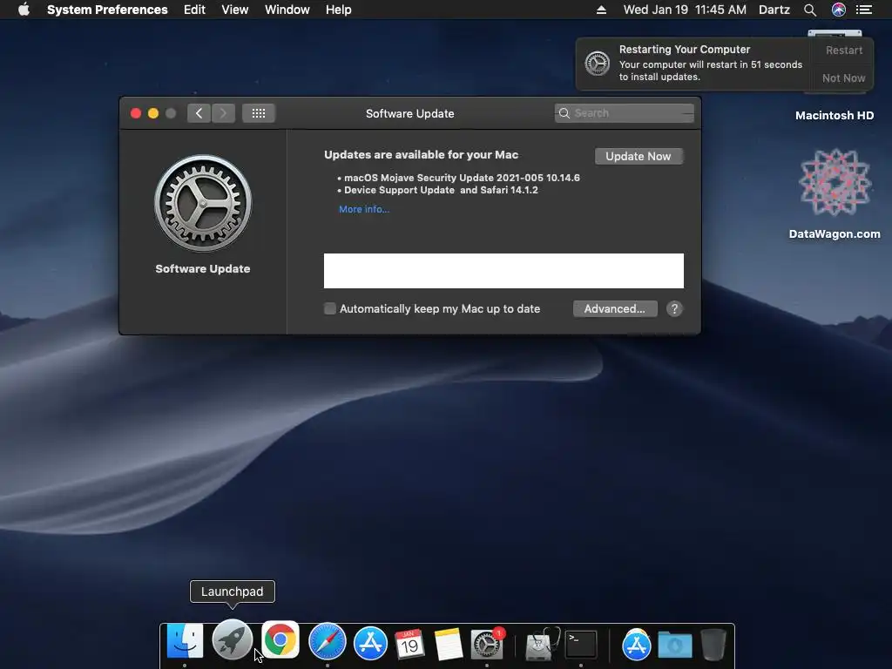Click System Preferences icon with badge in Dock

pos(487,644)
